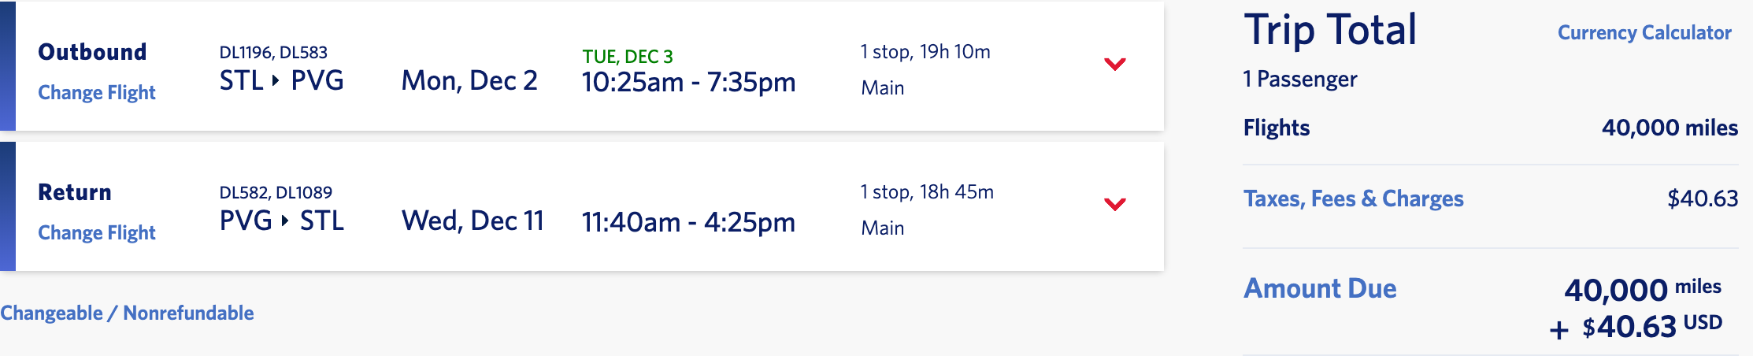Click the Flights 40,000 miles value
The height and width of the screenshot is (356, 1753).
[1670, 128]
